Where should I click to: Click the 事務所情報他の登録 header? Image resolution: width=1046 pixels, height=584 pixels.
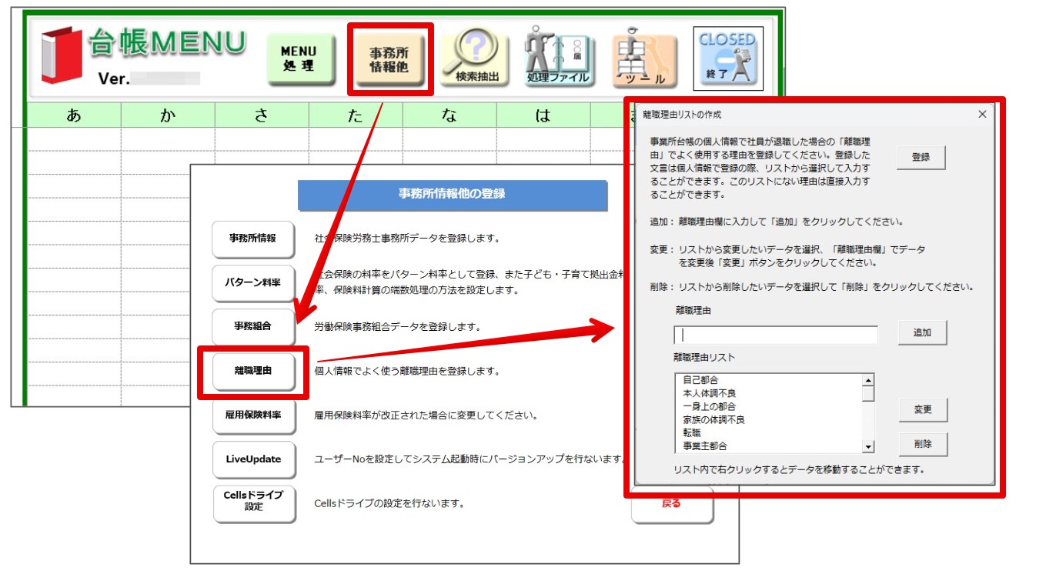(x=453, y=194)
